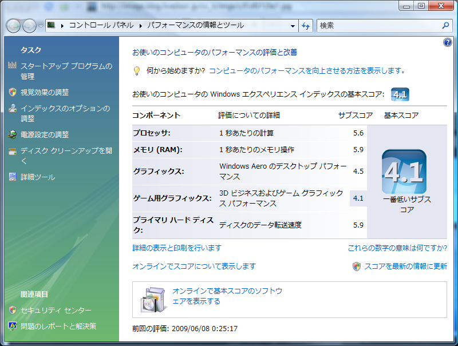The width and height of the screenshot is (458, 346).
Task: Click スコアを最新の情報に更新 link
Action: coord(406,266)
